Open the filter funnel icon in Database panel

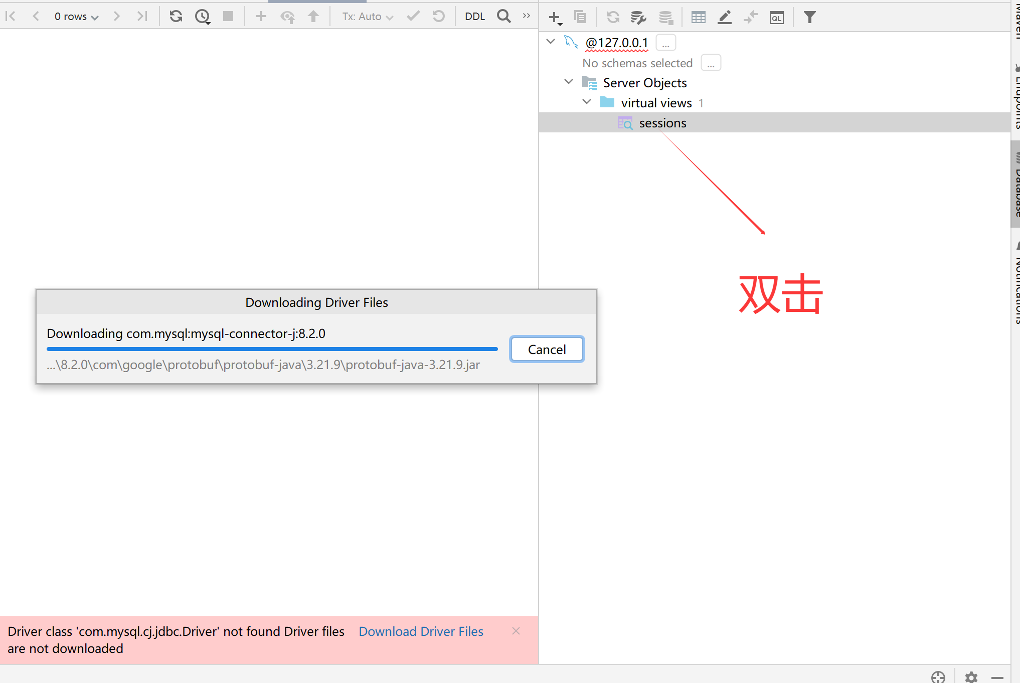pos(809,18)
